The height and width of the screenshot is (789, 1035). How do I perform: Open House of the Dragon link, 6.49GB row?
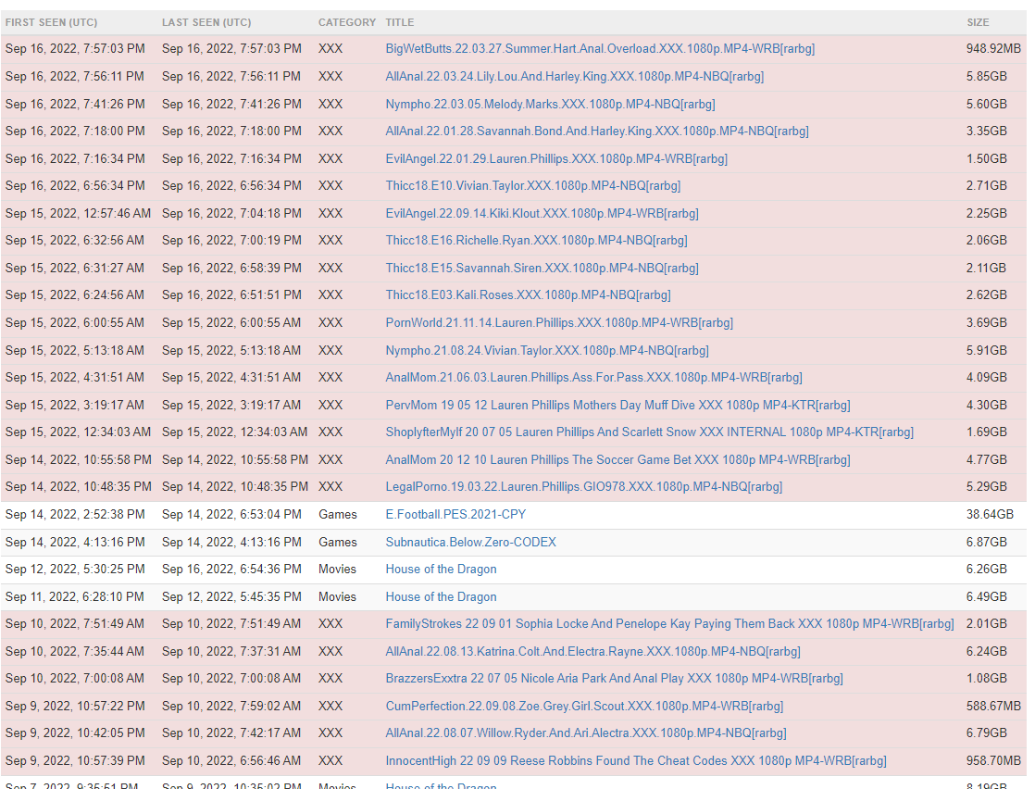point(441,597)
